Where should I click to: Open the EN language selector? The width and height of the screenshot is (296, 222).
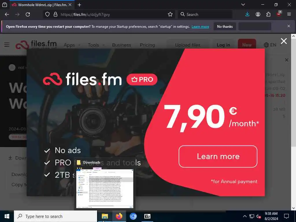click(273, 45)
